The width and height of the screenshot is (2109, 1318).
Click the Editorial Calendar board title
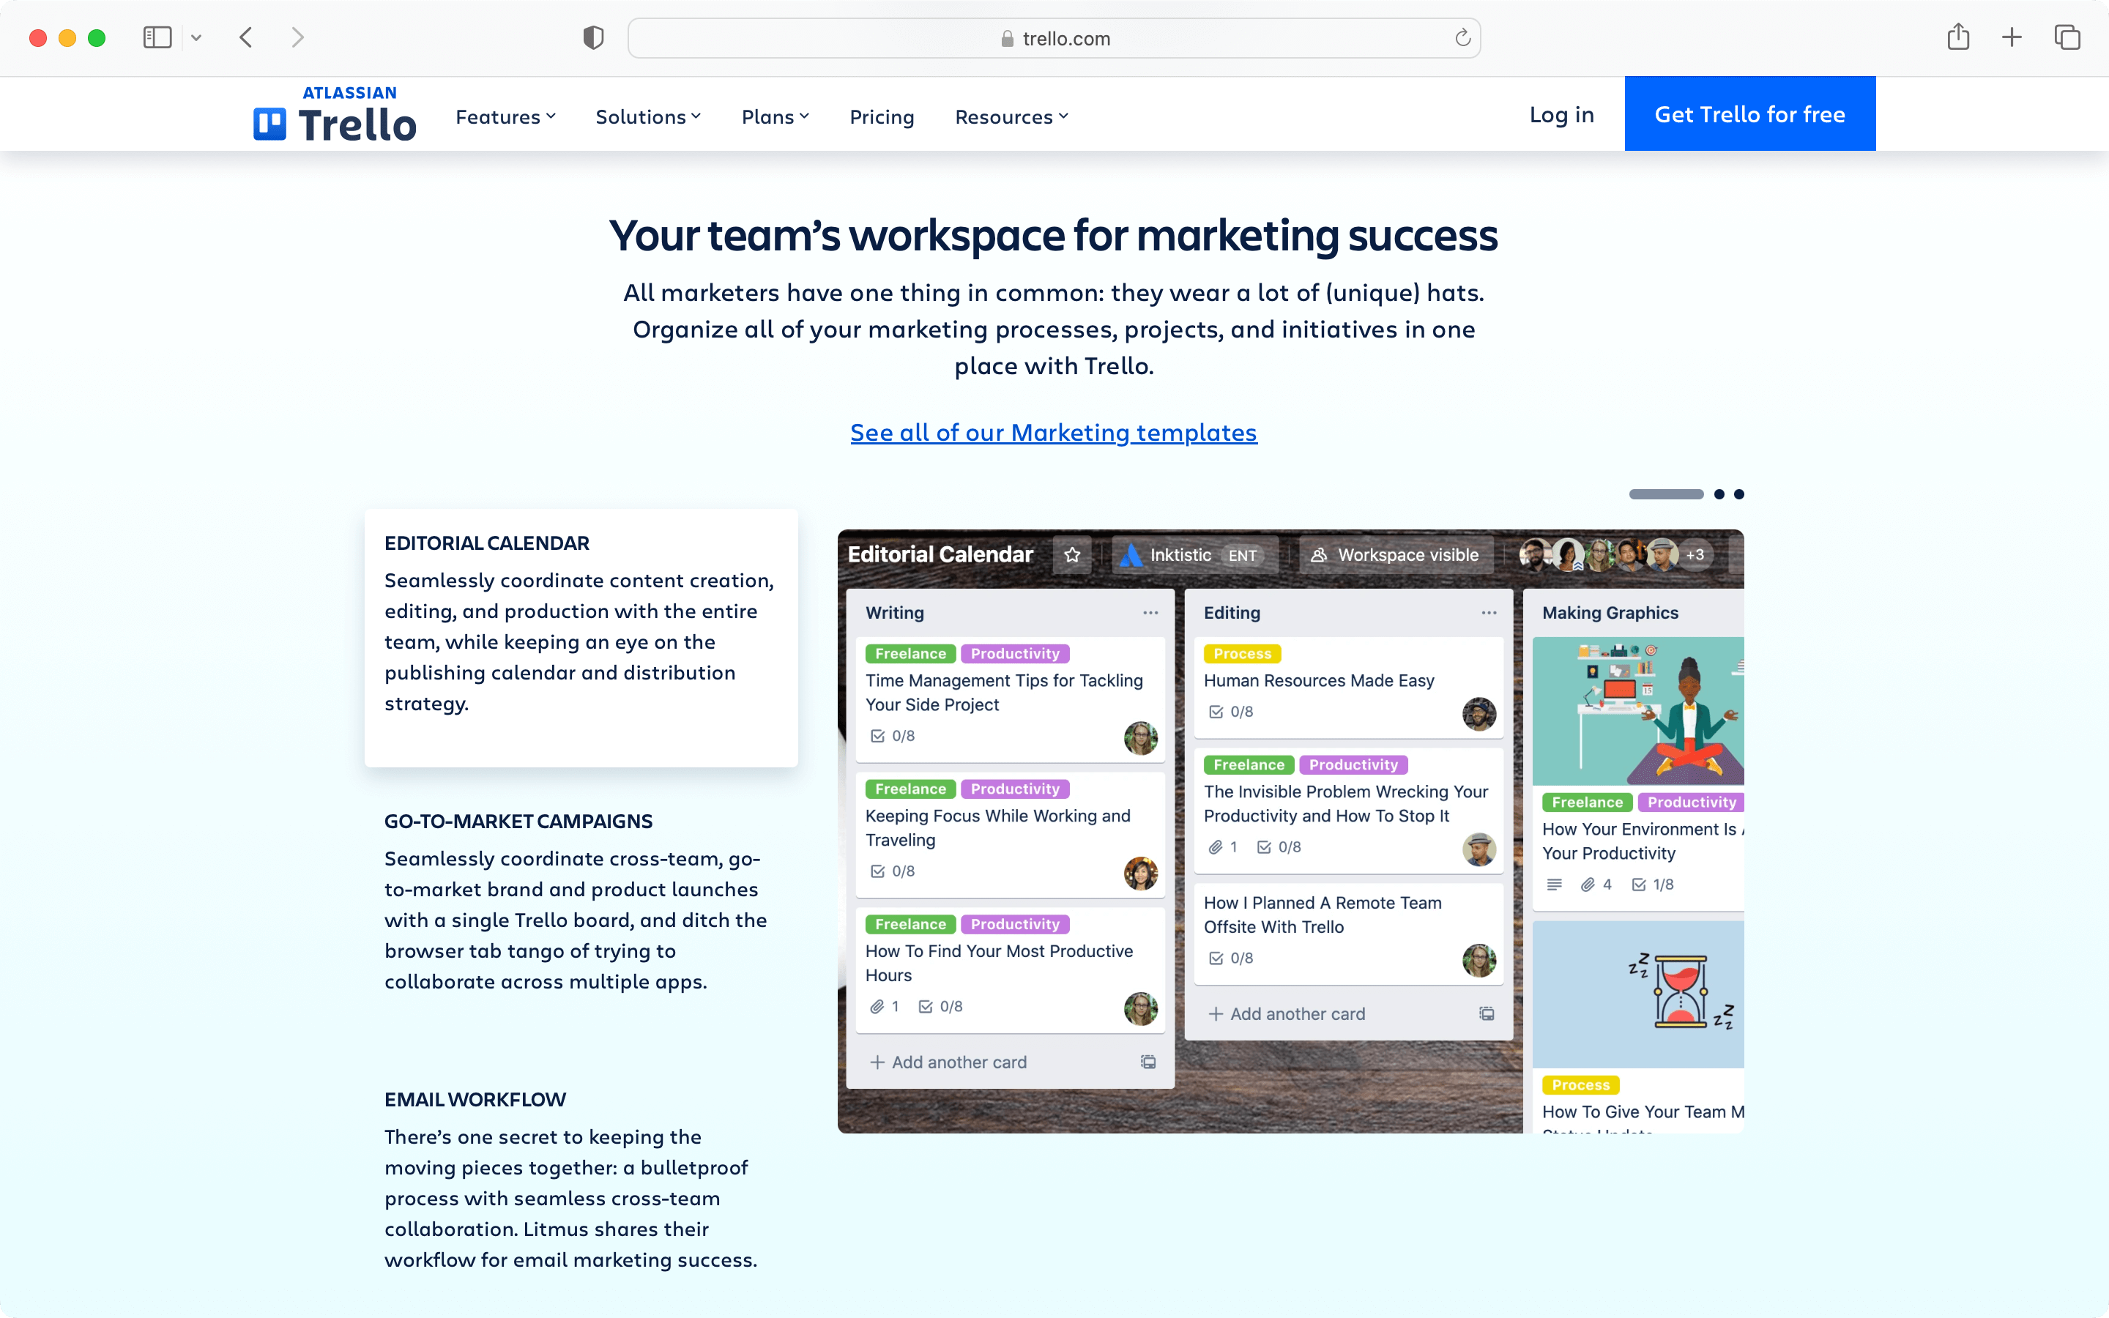pyautogui.click(x=940, y=554)
